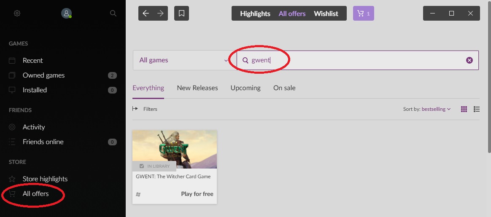This screenshot has width=491, height=217.
Task: Select the Everything tab
Action: click(x=148, y=88)
